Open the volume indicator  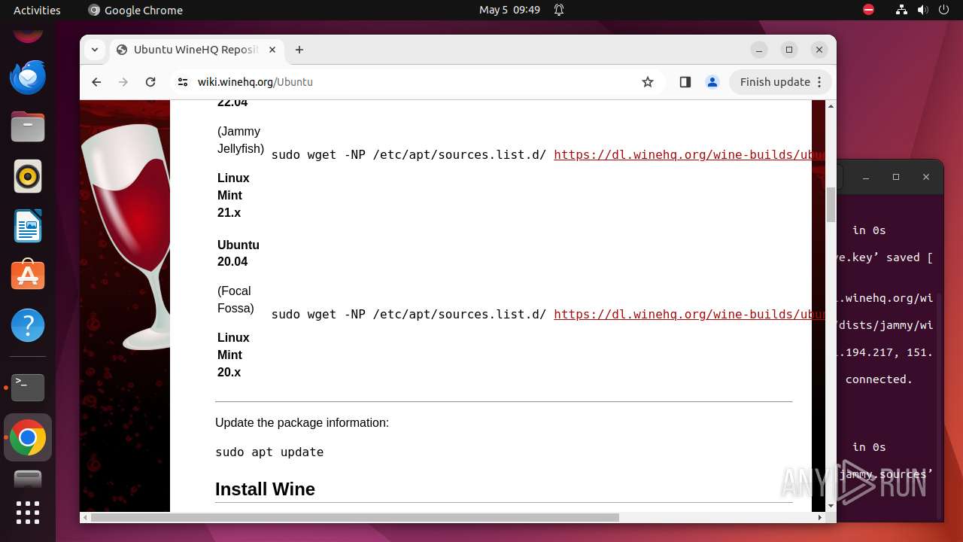922,10
